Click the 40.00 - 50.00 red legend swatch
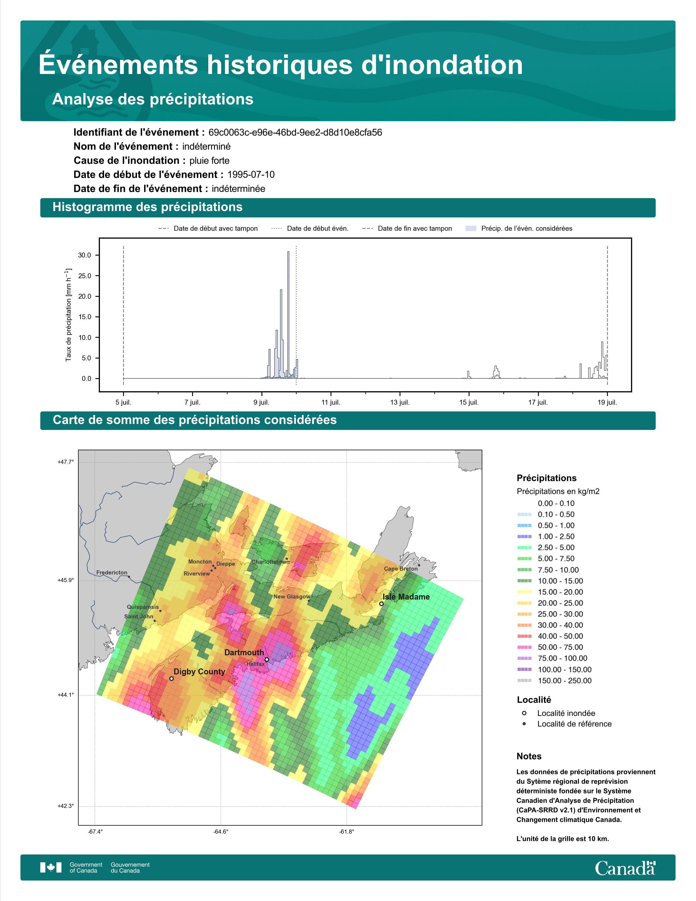696x901 pixels. click(524, 636)
